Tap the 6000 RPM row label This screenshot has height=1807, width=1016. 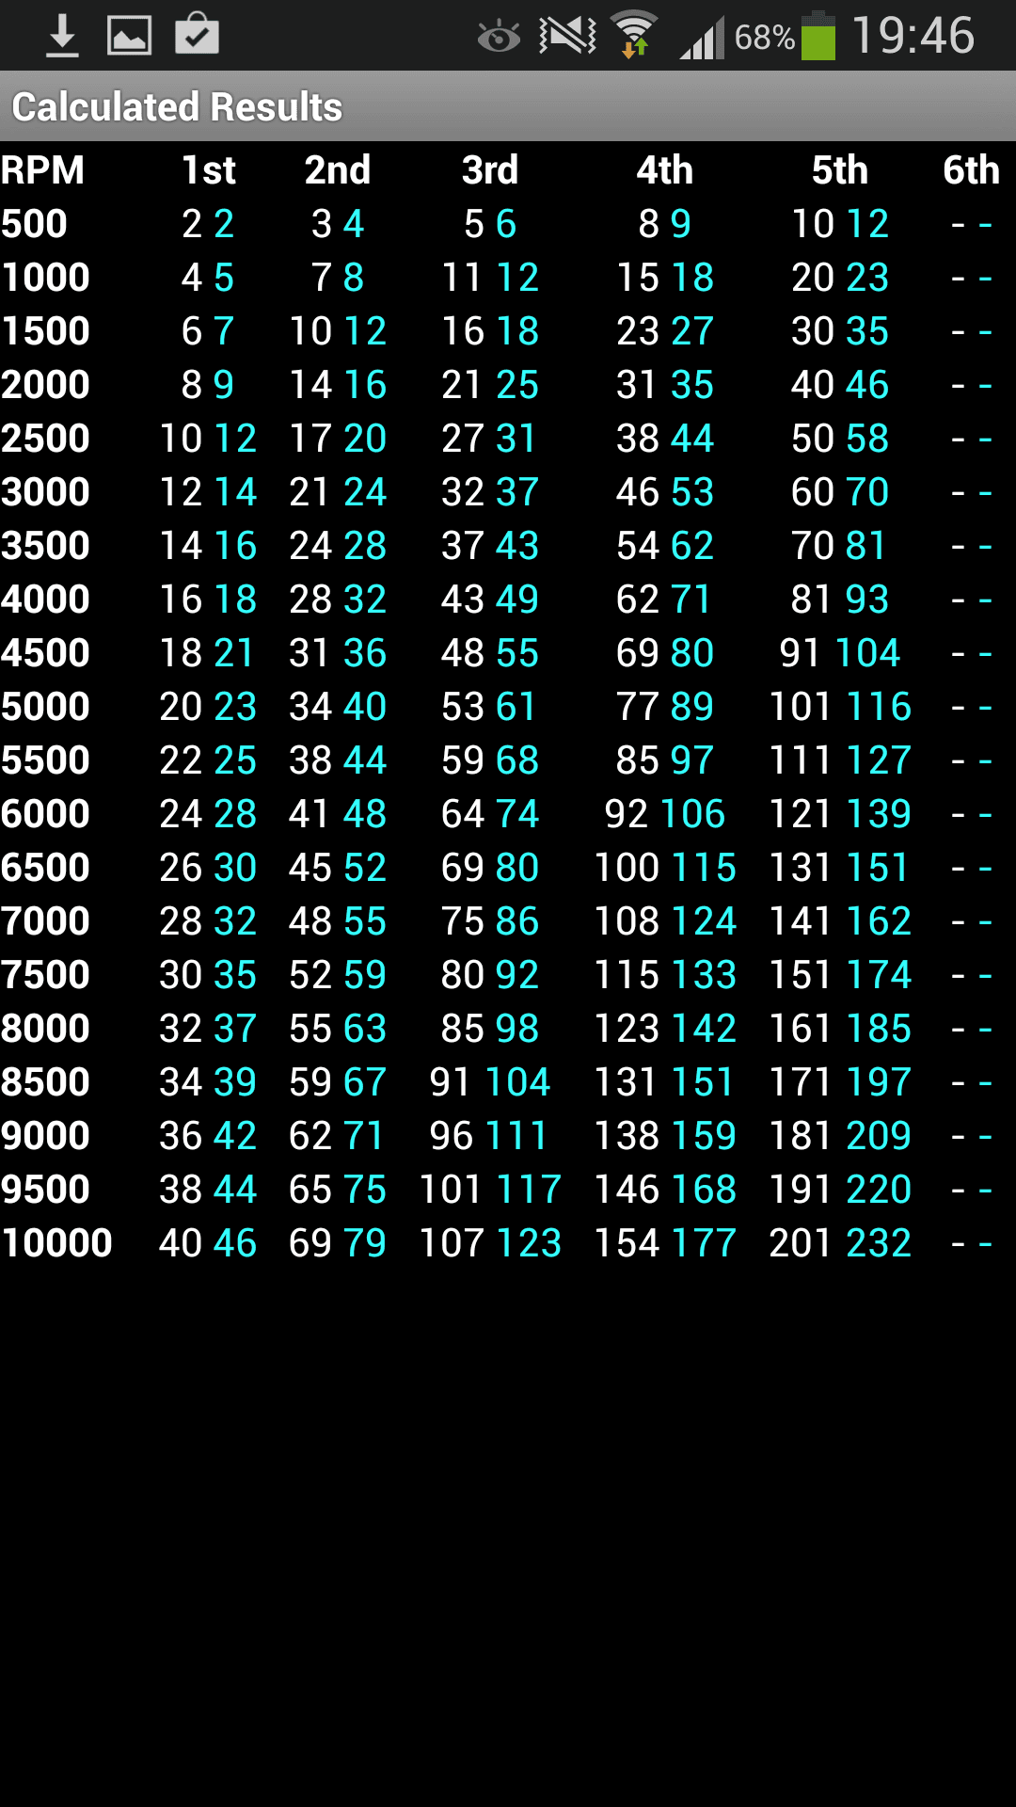(x=45, y=814)
